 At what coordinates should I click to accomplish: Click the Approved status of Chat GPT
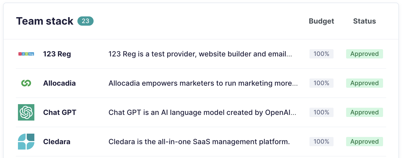[x=365, y=112]
